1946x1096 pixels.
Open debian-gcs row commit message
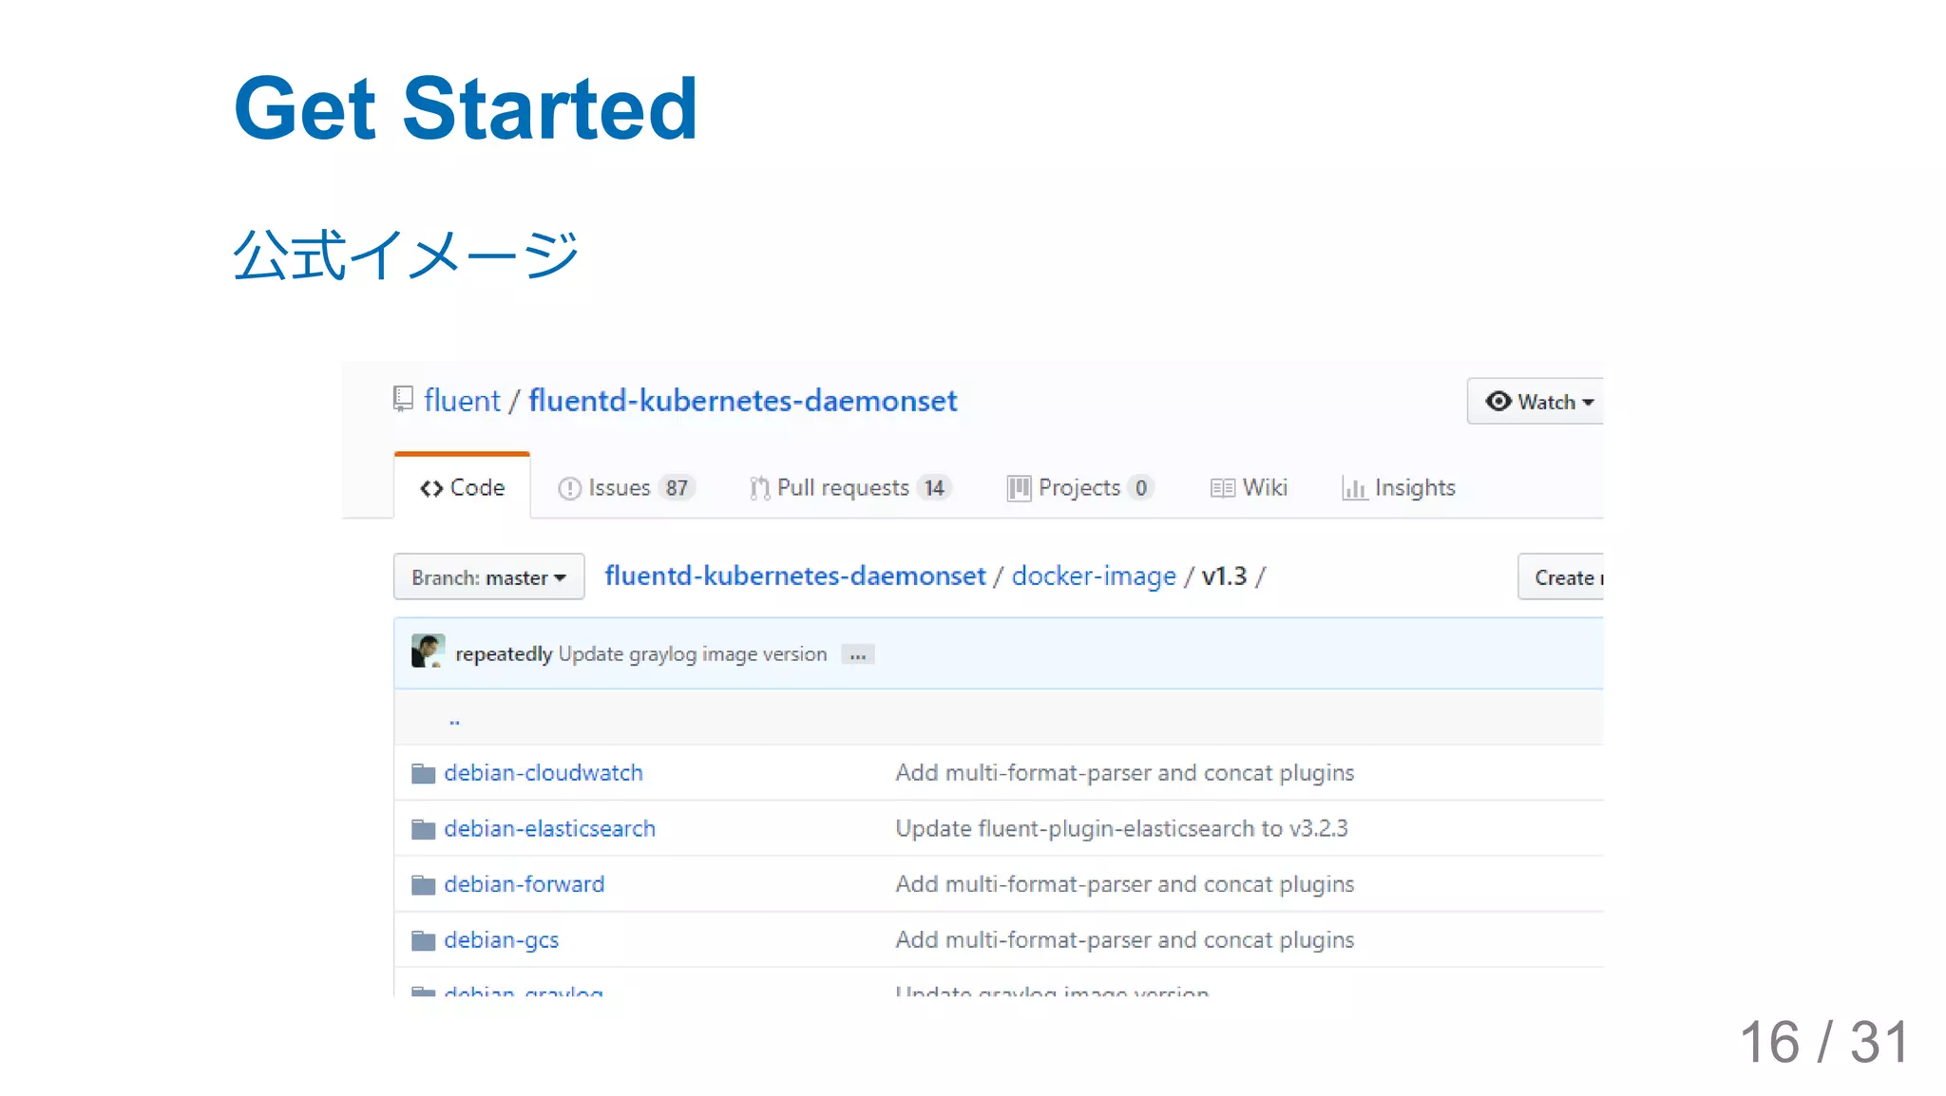tap(1125, 939)
